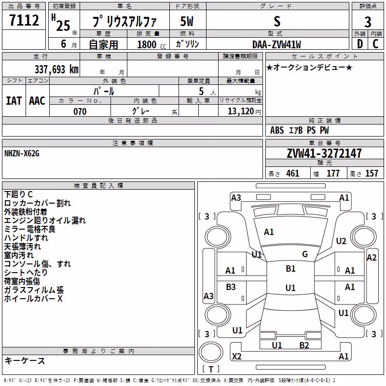Click the car name プリウスアルファ
This screenshot has height=386, width=386.
click(124, 21)
